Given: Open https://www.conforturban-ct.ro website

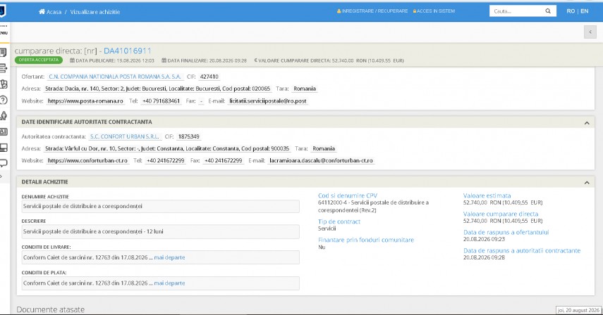Looking at the screenshot, I should (x=87, y=160).
